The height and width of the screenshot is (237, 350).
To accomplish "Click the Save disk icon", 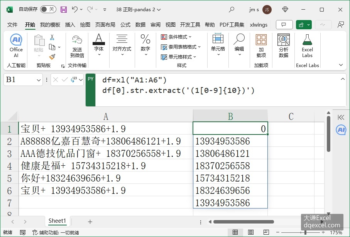I will click(x=64, y=10).
